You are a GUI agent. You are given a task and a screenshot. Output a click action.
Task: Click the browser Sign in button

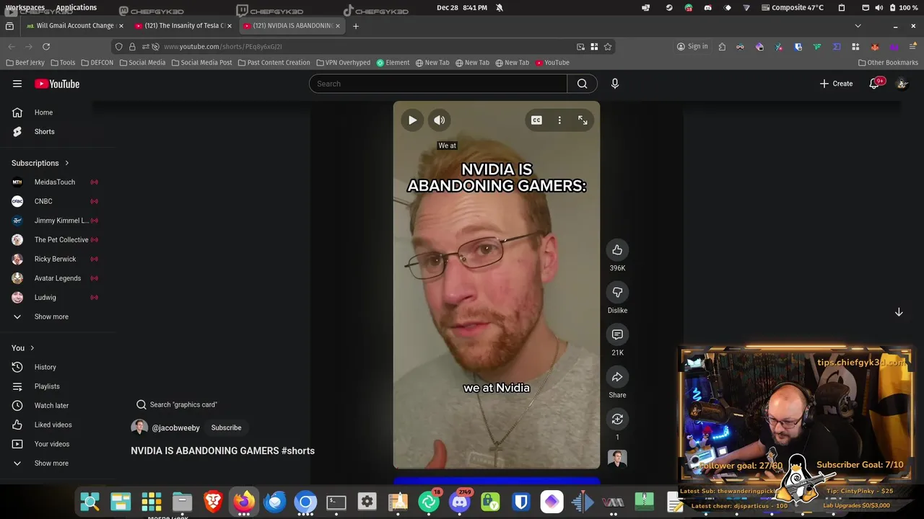[692, 46]
